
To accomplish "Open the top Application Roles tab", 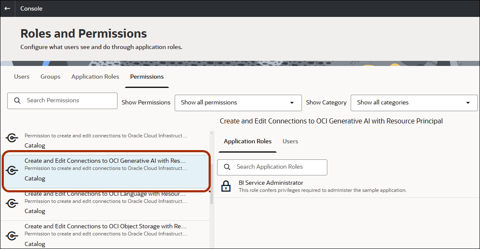I will tap(95, 77).
